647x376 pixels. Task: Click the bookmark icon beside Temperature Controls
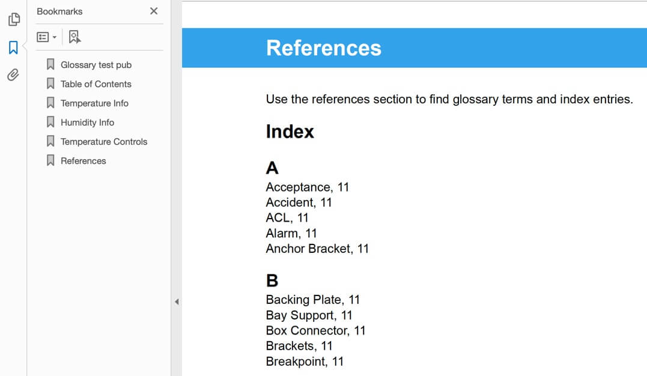[50, 141]
